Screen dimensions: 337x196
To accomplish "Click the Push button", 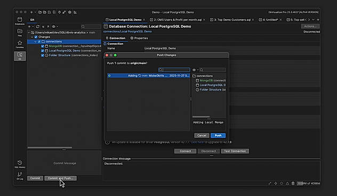I will click(218, 135).
